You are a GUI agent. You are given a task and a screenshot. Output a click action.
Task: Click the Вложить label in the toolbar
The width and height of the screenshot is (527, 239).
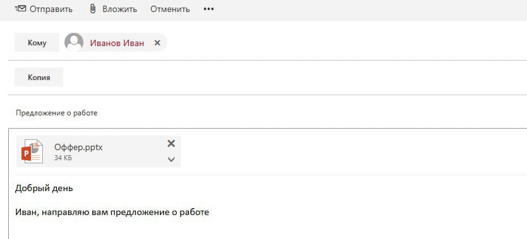[x=119, y=9]
